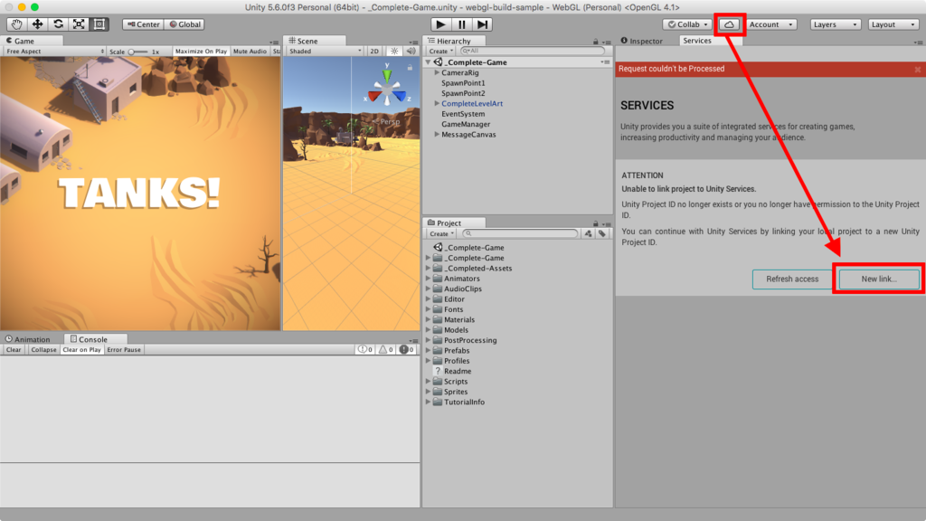Click the scene orientation gizmo
926x521 pixels.
(x=387, y=88)
